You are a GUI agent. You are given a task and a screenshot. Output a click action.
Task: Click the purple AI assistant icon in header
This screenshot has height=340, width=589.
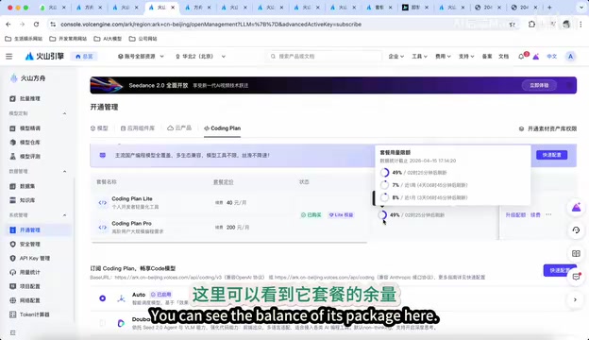click(x=536, y=57)
